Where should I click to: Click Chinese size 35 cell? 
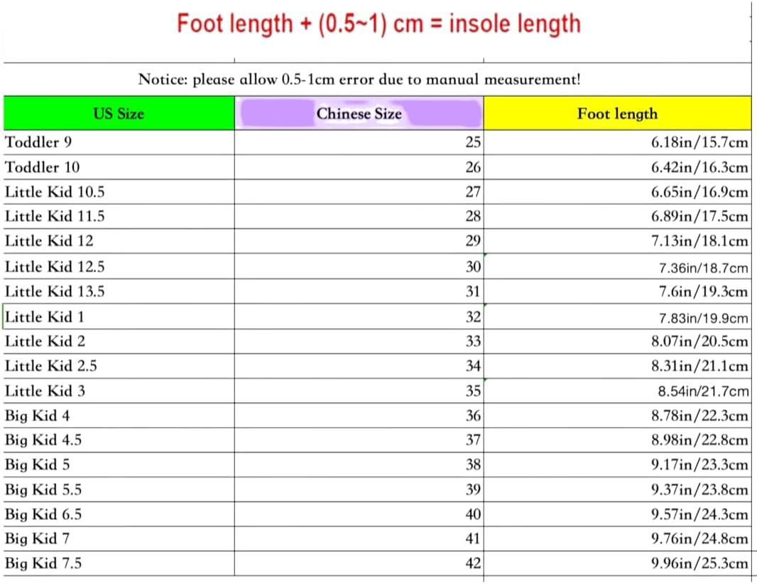click(359, 391)
